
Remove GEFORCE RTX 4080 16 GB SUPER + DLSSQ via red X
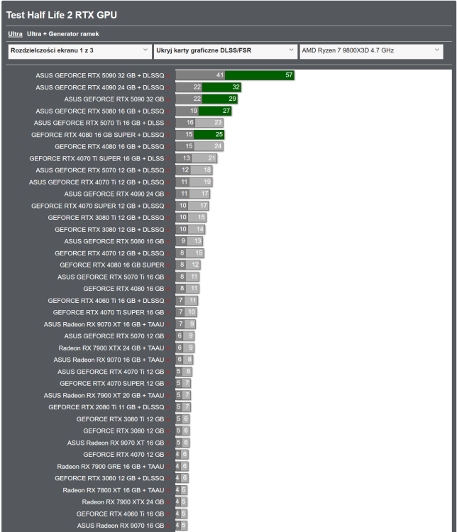pyautogui.click(x=168, y=135)
